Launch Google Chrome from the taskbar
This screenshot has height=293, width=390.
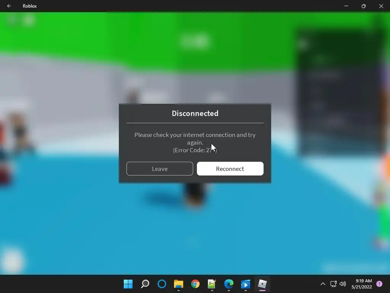(x=195, y=284)
